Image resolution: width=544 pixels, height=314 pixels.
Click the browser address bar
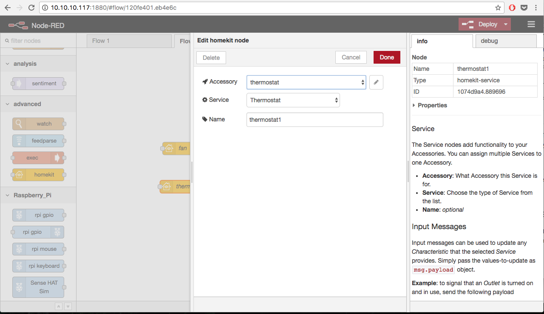pos(272,8)
